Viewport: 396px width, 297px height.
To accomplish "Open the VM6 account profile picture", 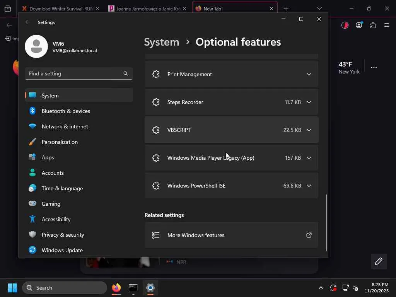I will [x=36, y=46].
